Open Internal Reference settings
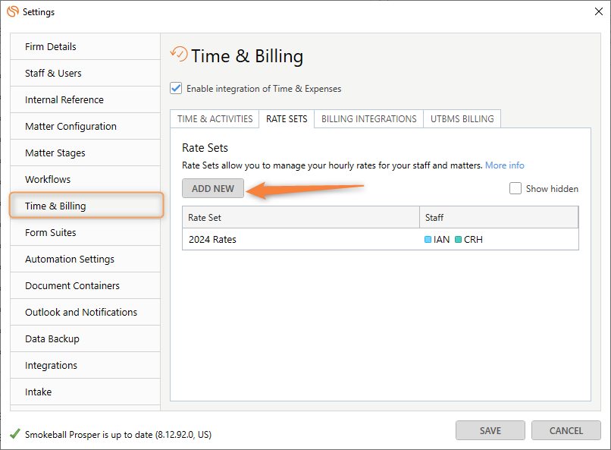The height and width of the screenshot is (450, 611). pyautogui.click(x=86, y=100)
